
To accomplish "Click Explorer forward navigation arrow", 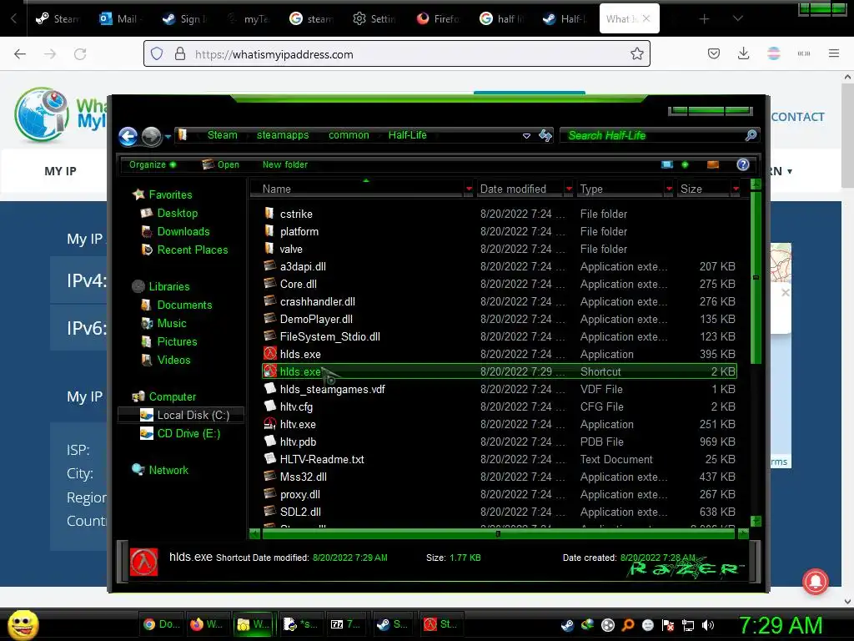I will 152,136.
